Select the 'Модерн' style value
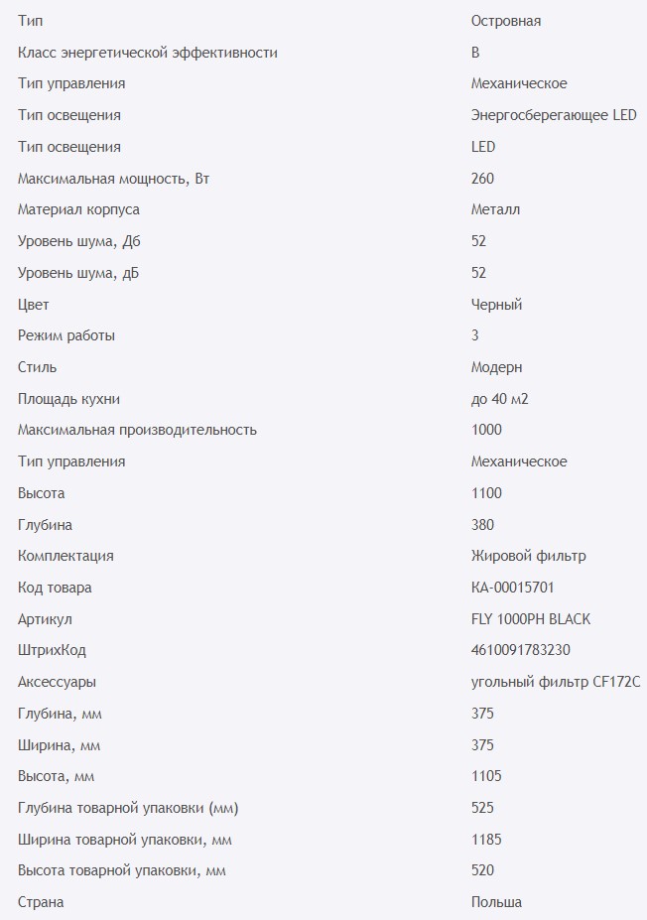647x920 pixels. (x=496, y=367)
